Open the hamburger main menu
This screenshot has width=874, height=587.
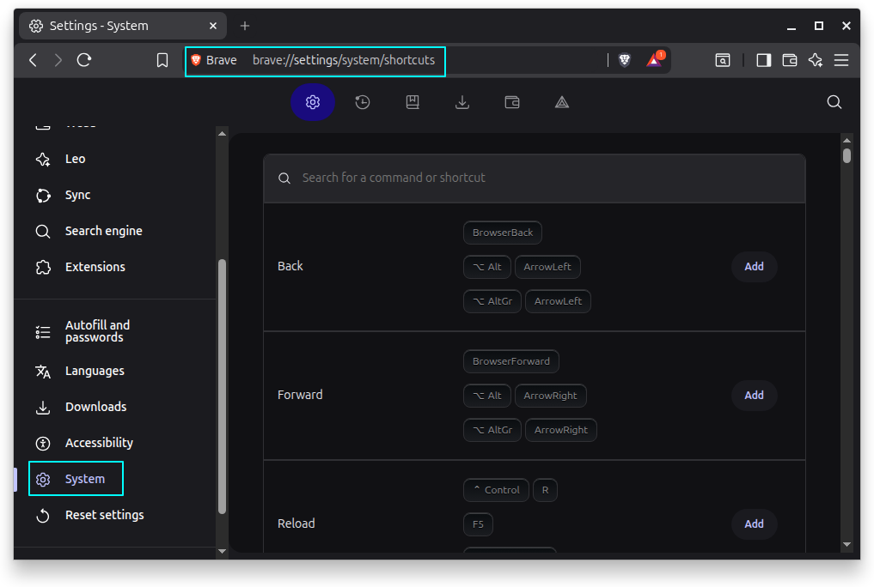841,60
